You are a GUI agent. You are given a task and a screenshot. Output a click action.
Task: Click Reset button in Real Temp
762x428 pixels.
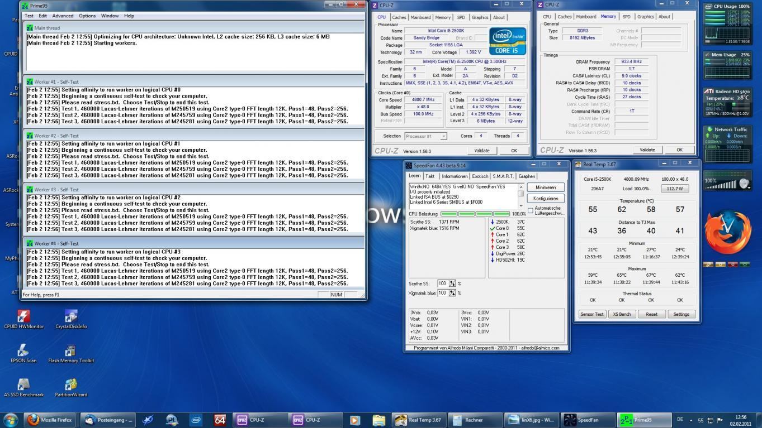tap(651, 314)
